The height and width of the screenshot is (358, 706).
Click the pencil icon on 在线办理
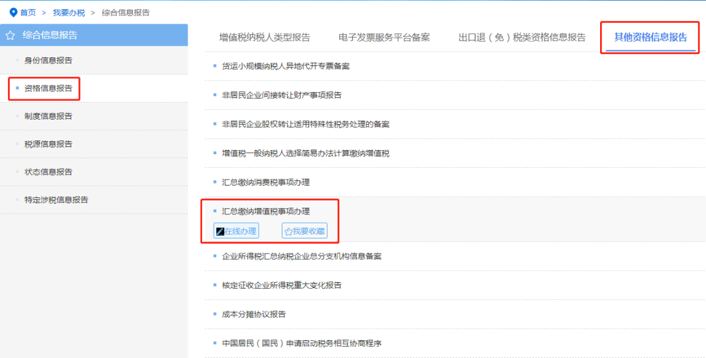pyautogui.click(x=220, y=231)
